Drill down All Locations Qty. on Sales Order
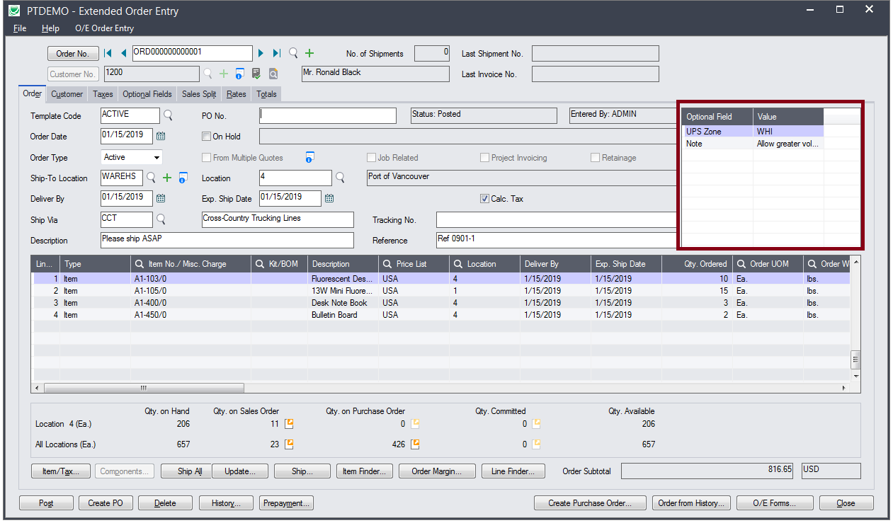This screenshot has width=893, height=523. [289, 444]
